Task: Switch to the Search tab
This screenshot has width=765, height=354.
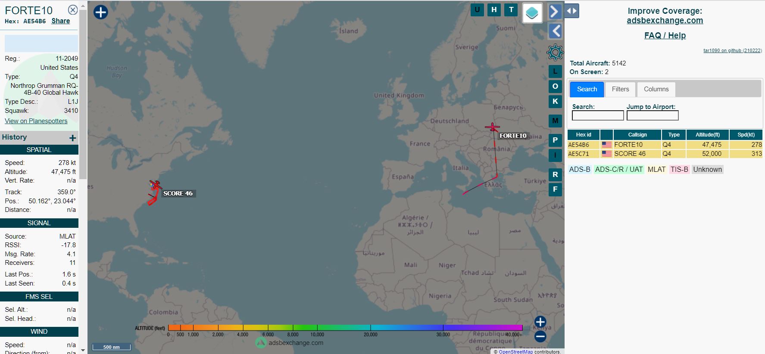Action: [x=587, y=89]
